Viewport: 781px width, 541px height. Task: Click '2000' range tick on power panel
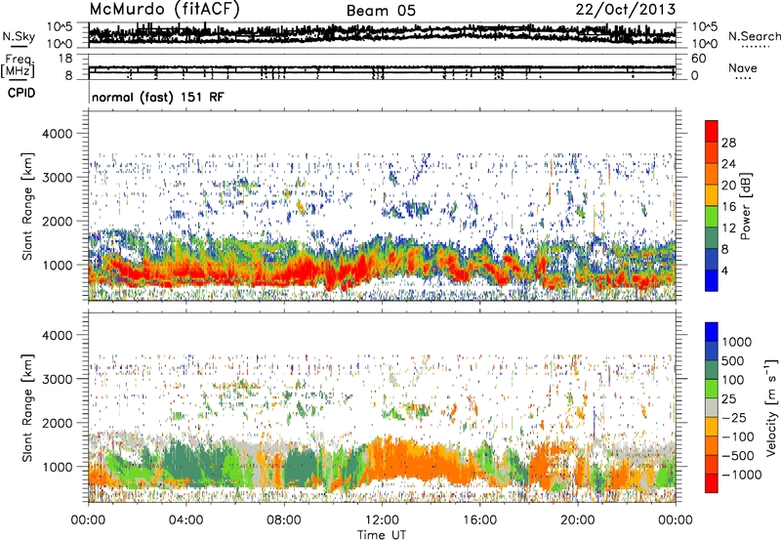pyautogui.click(x=58, y=221)
